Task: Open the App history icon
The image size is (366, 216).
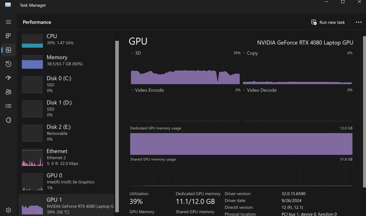Action: click(8, 64)
